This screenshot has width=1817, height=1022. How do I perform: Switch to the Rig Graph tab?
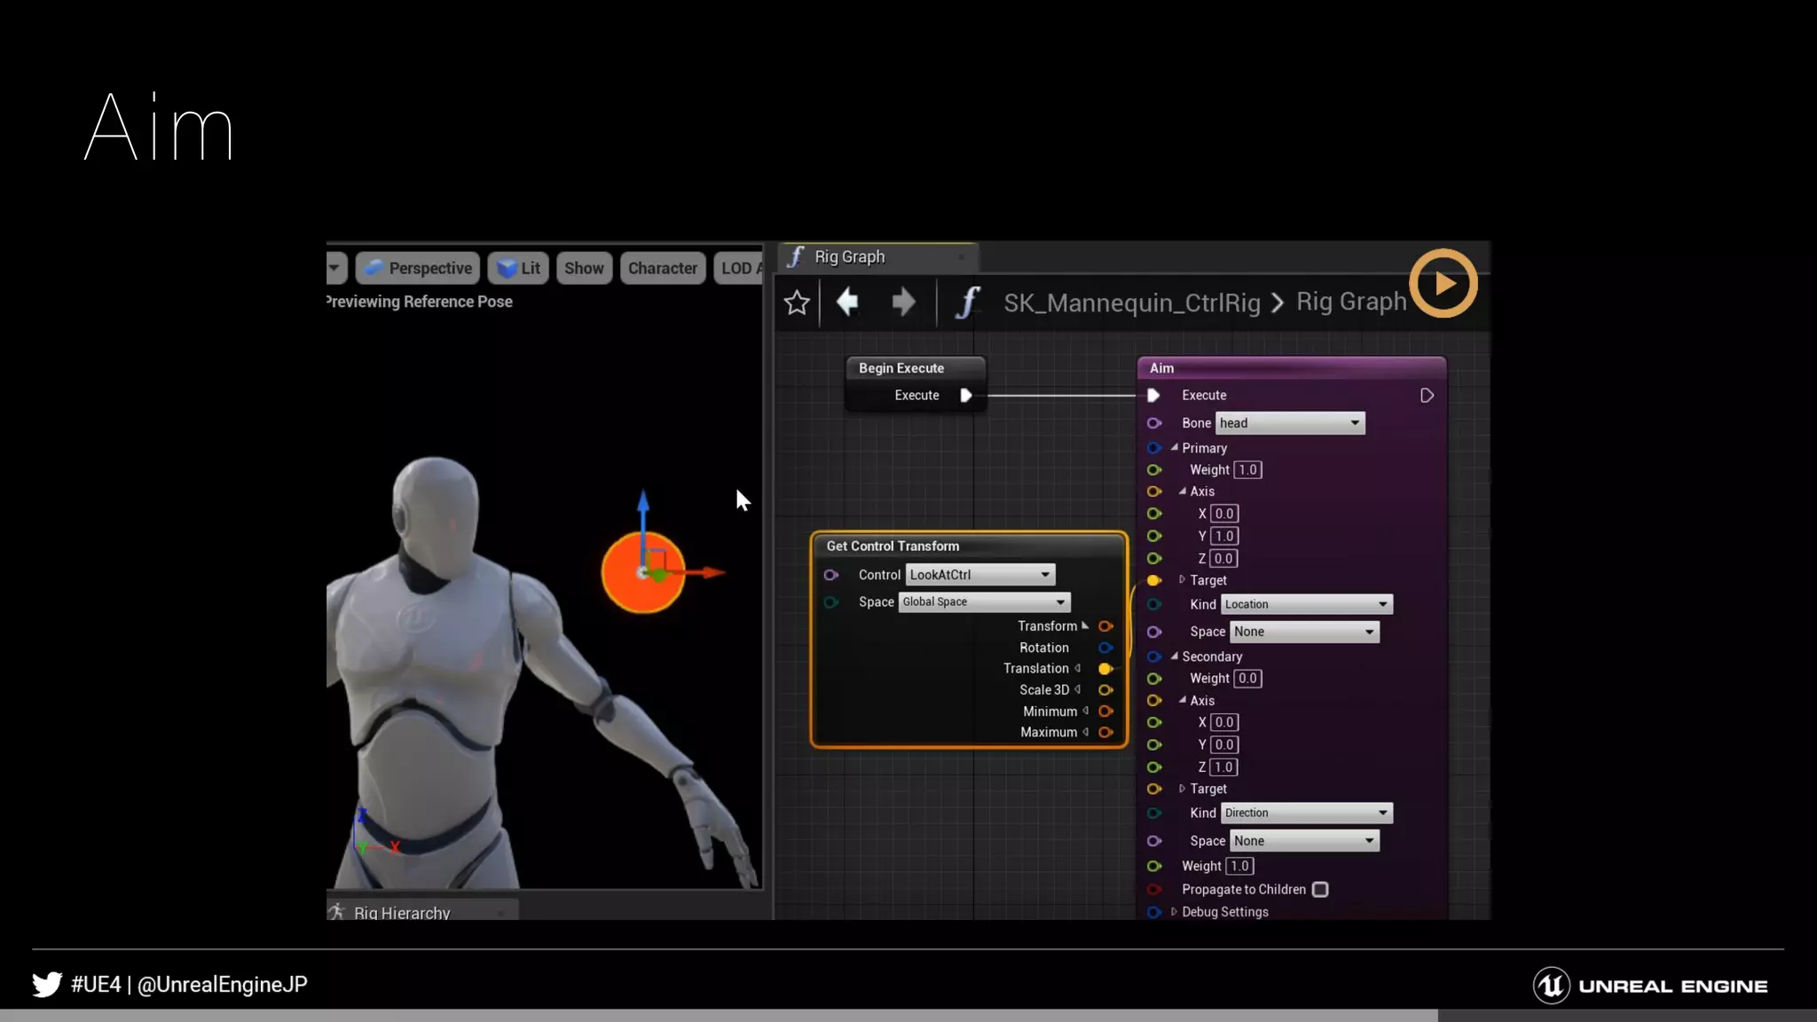click(x=849, y=257)
